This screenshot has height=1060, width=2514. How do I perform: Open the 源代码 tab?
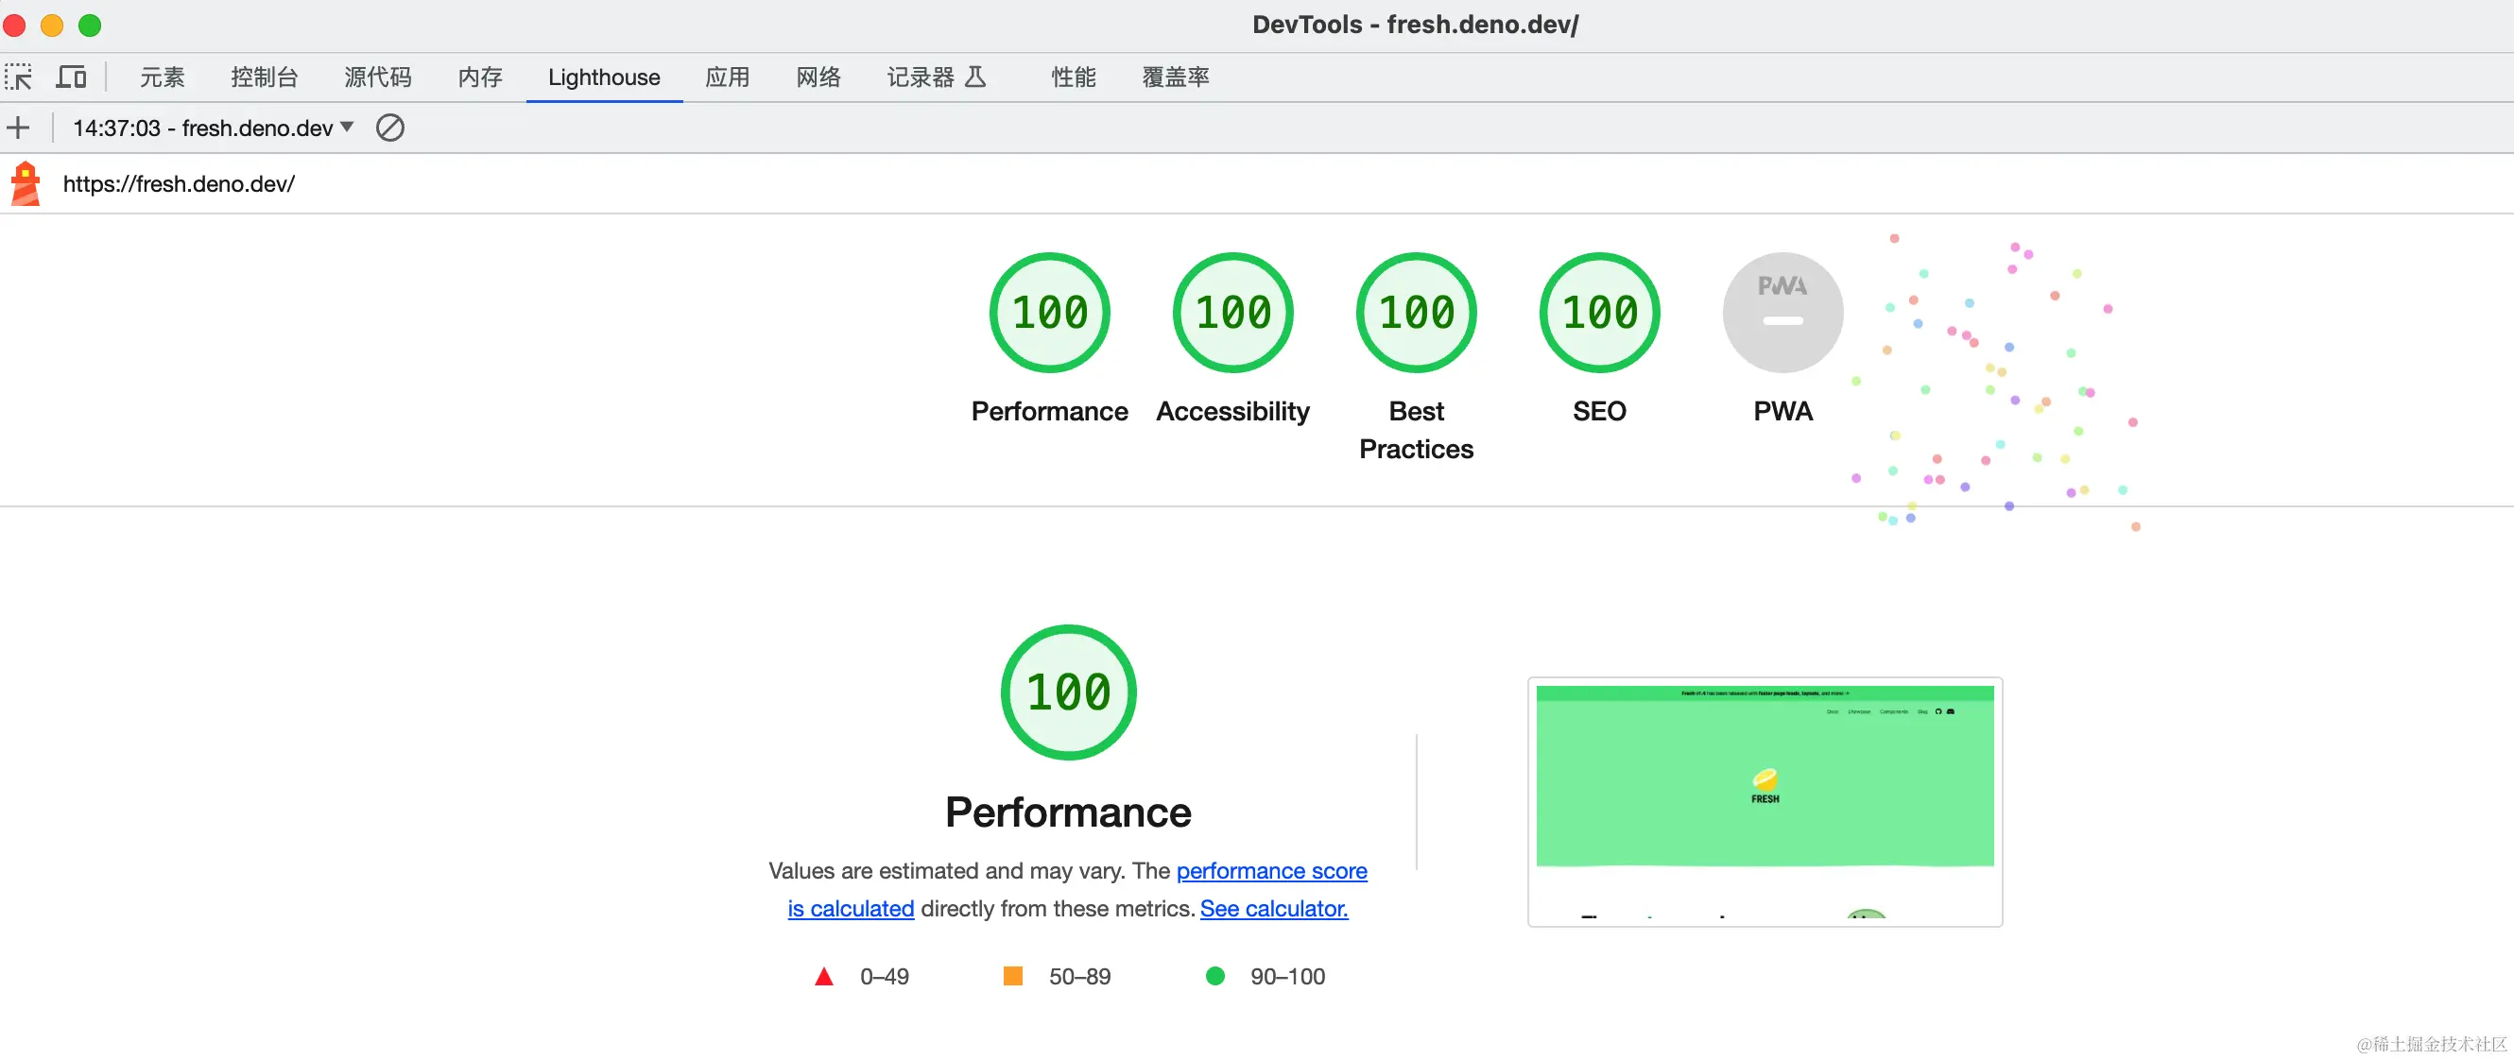(x=378, y=77)
